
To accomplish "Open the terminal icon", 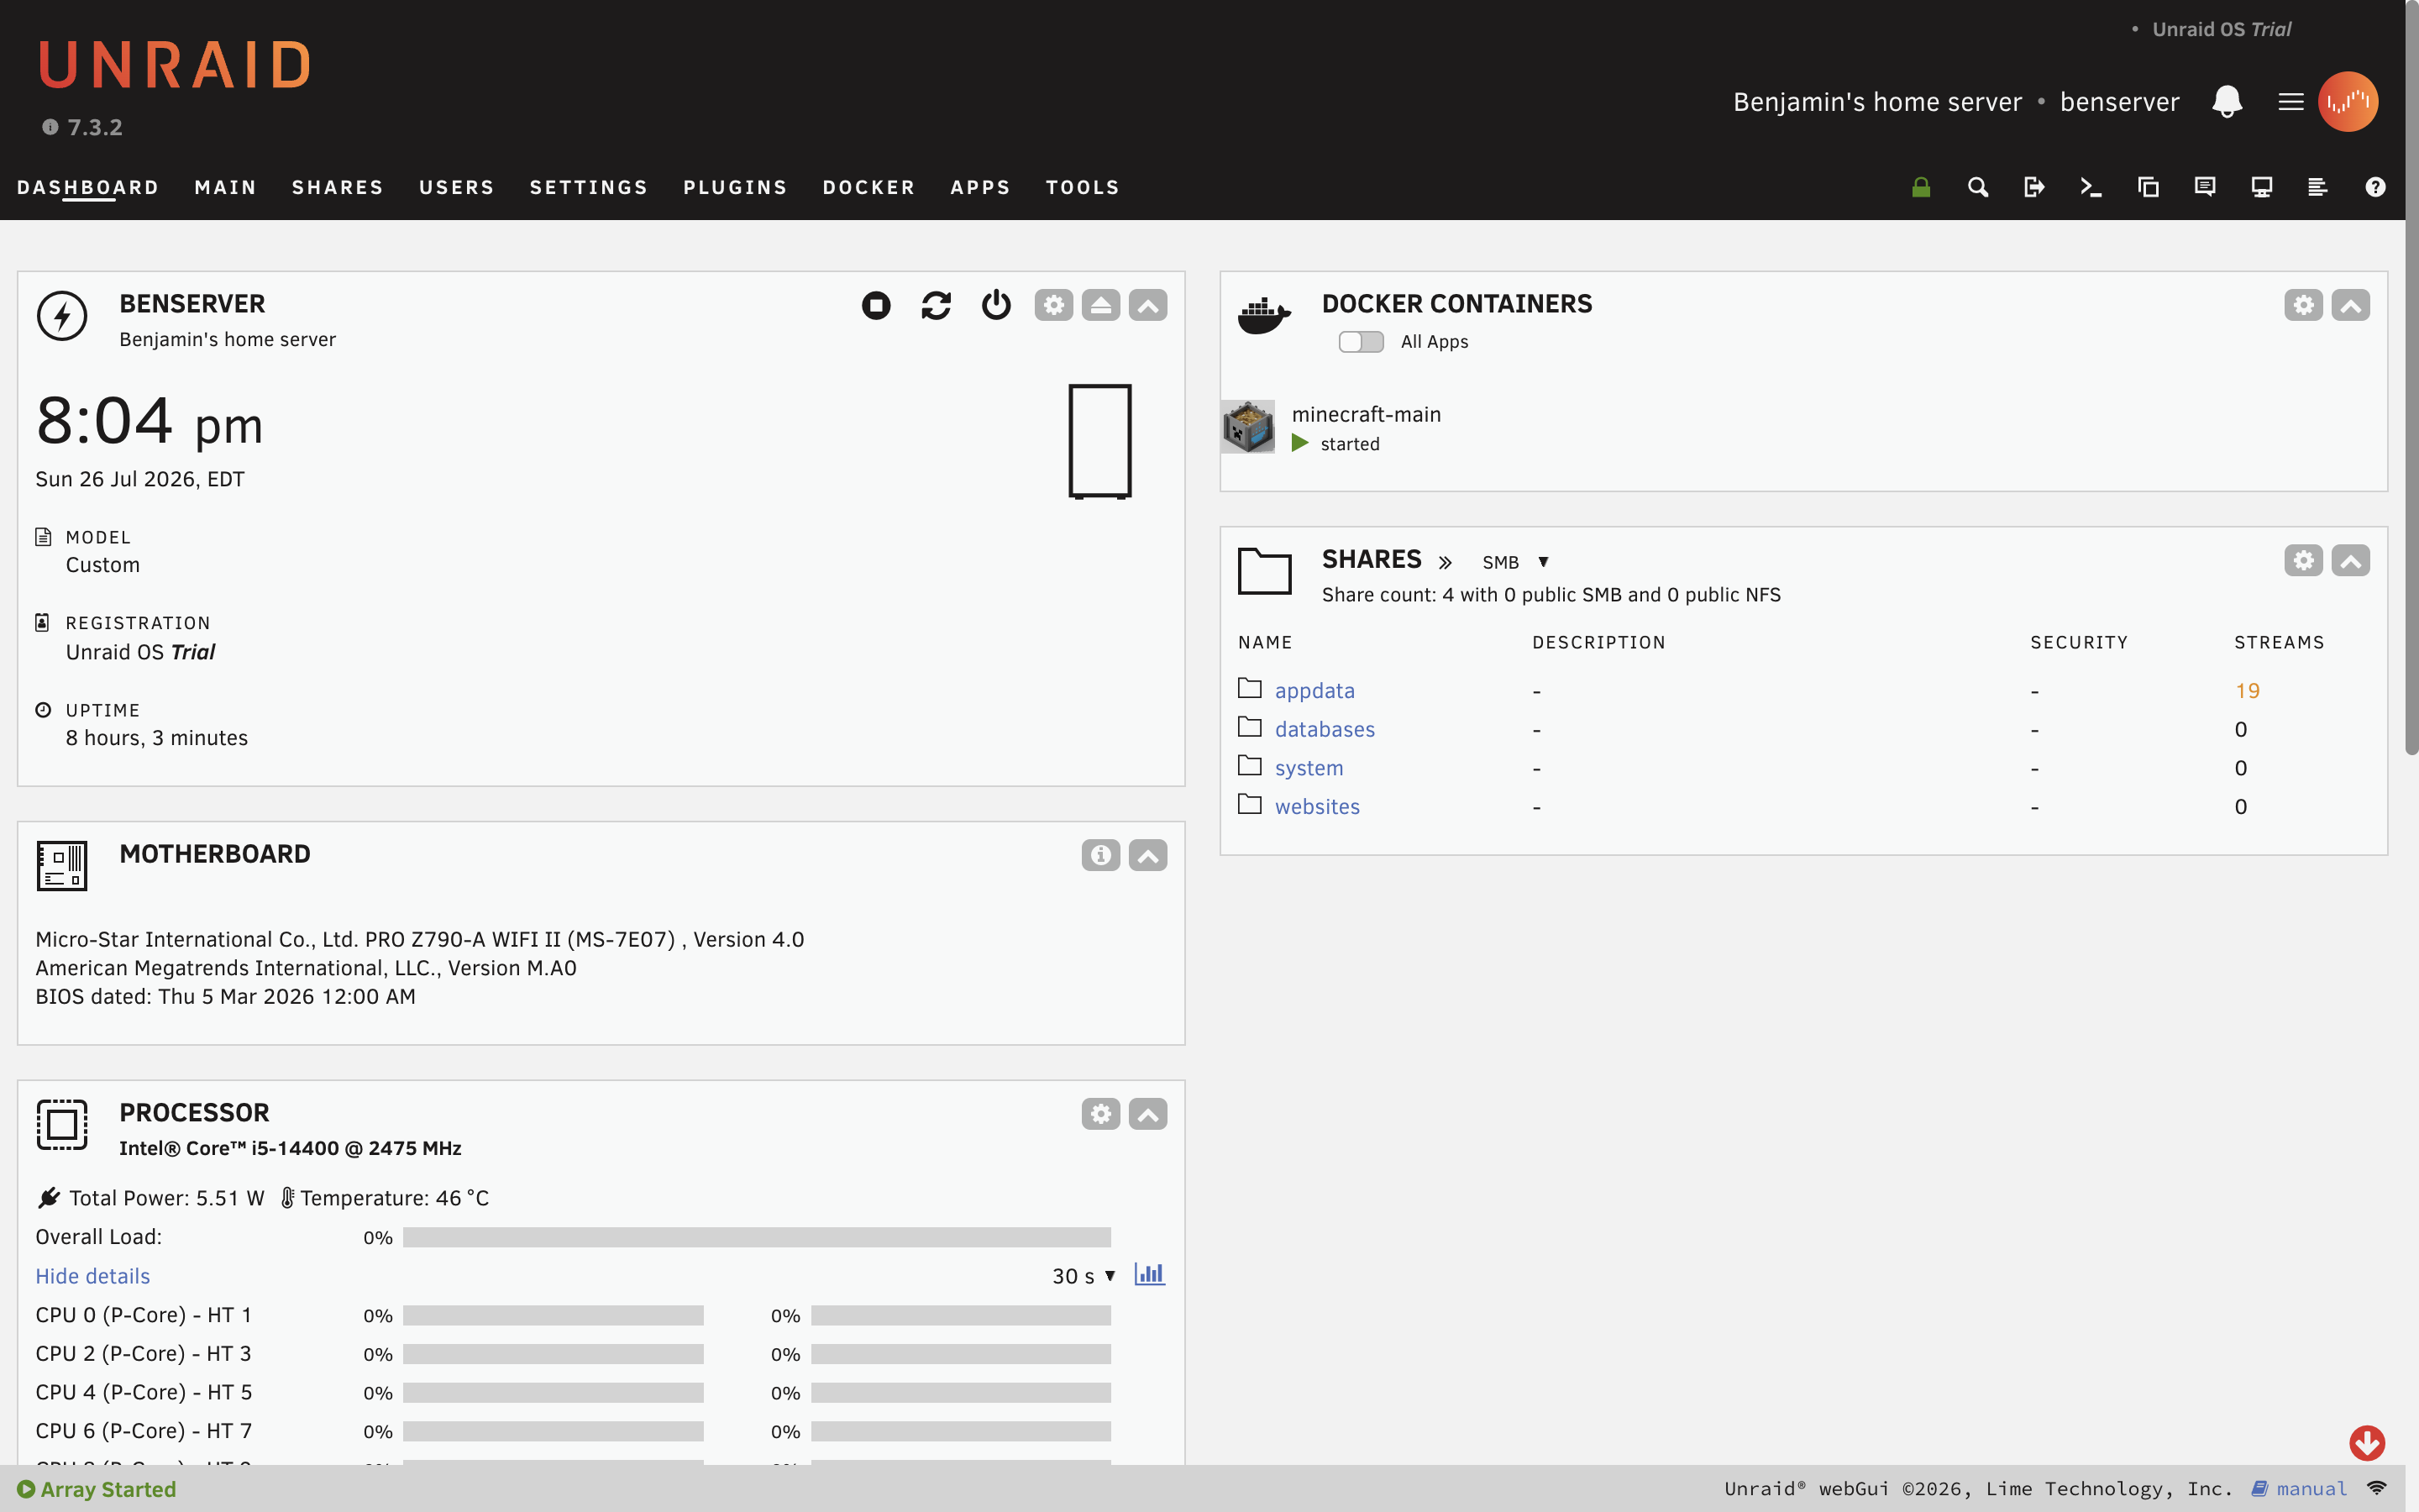I will tap(2090, 187).
